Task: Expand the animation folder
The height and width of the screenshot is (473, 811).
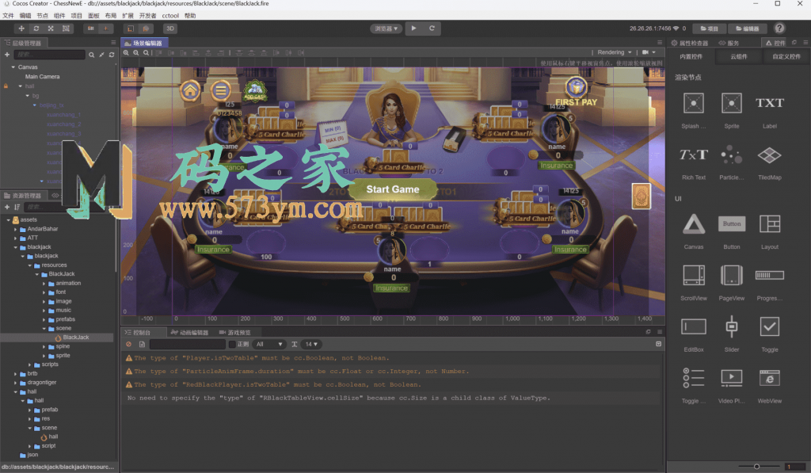Action: 44,284
